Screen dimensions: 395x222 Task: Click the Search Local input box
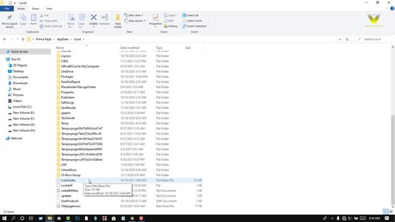coord(373,39)
